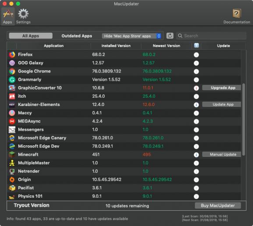
Task: Click the magnifying glass search icon
Action: (180, 36)
